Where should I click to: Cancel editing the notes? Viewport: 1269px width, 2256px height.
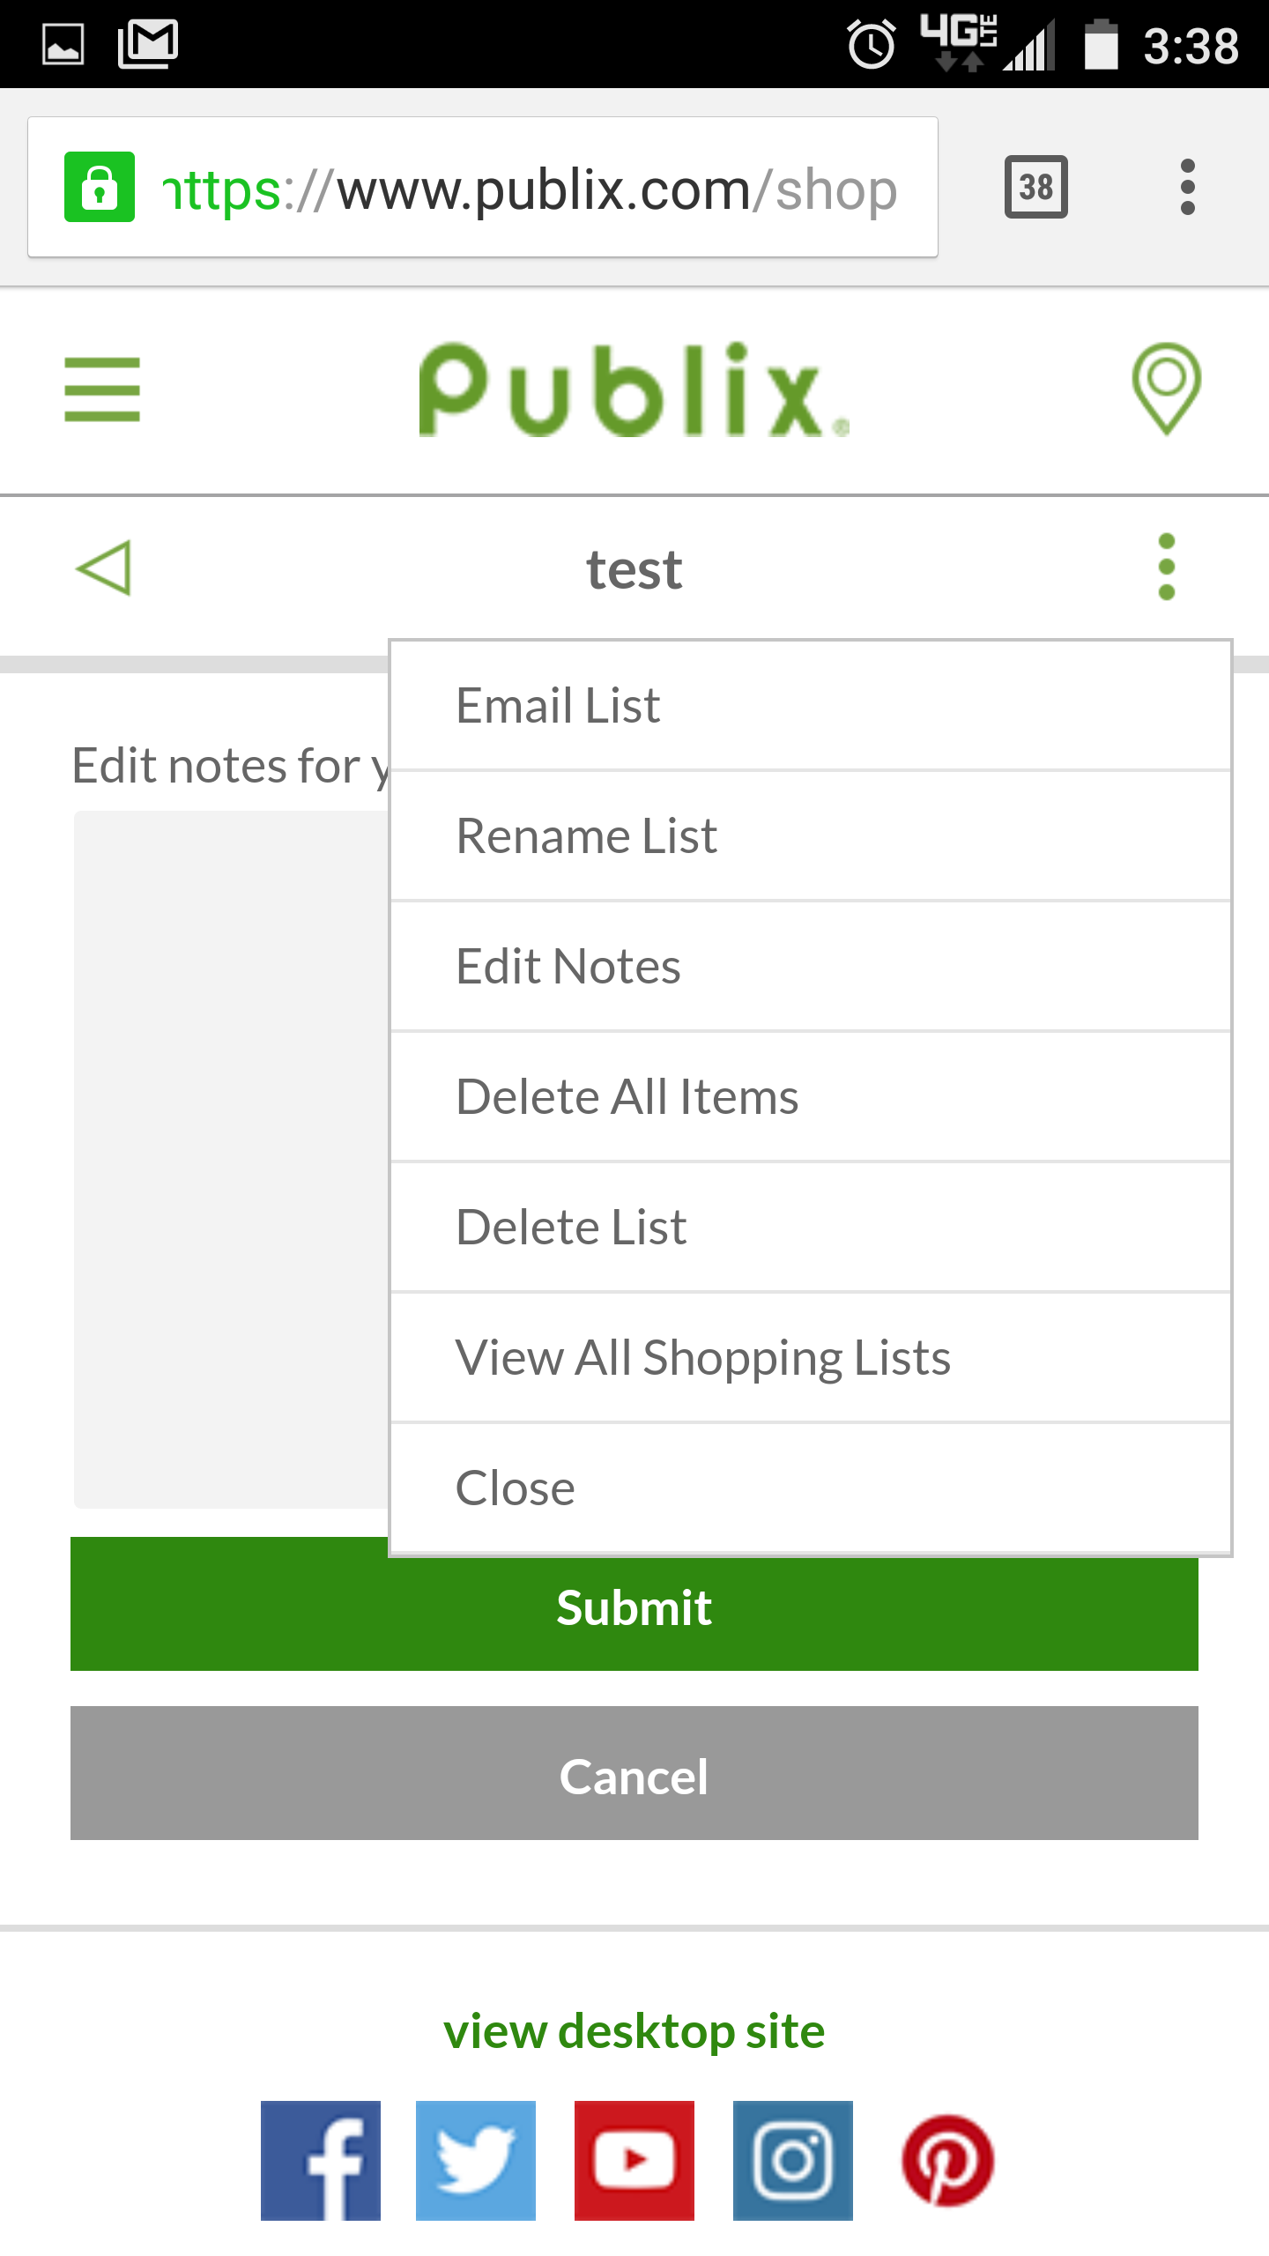tap(634, 1773)
